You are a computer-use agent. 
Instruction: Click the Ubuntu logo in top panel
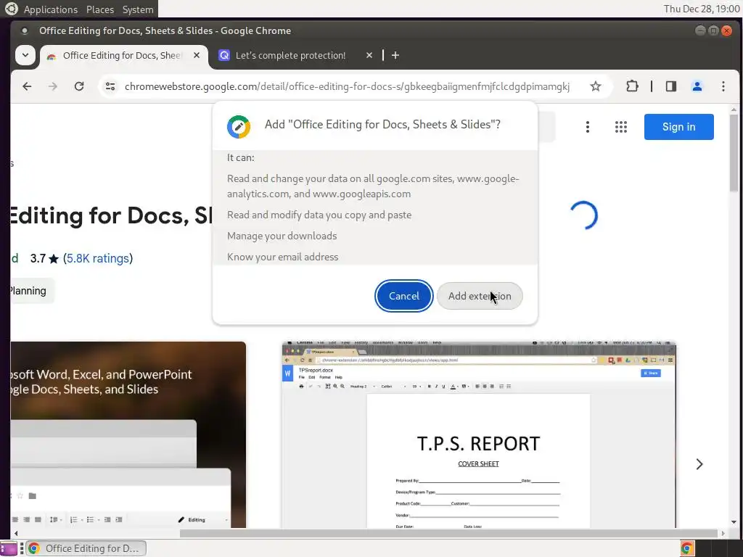point(11,9)
